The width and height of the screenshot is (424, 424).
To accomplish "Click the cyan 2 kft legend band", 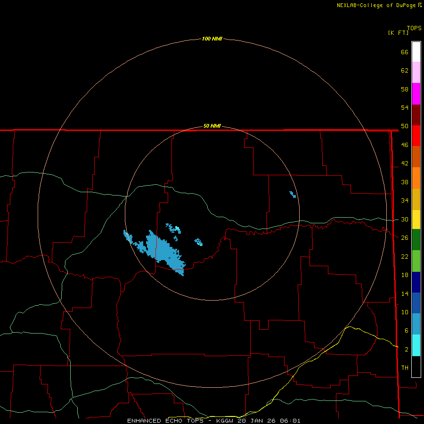I will click(x=416, y=345).
